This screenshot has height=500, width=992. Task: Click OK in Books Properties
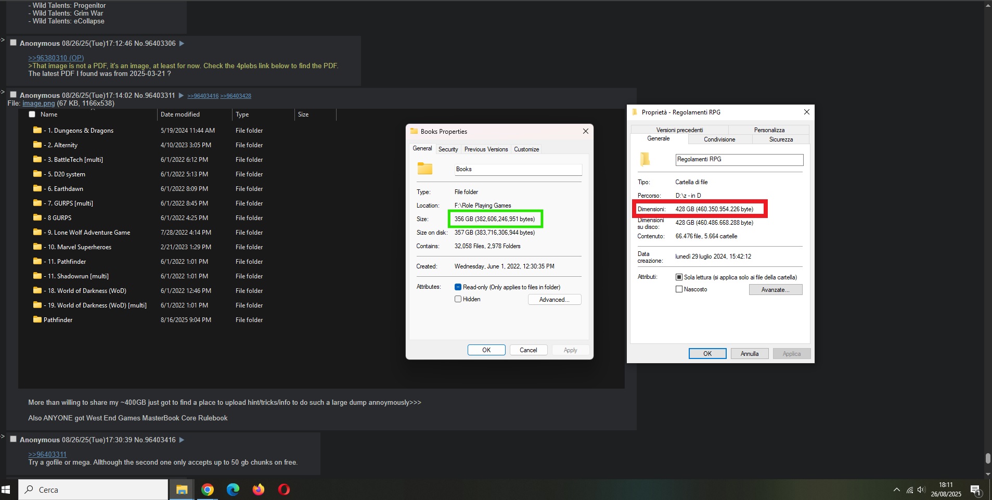pos(486,350)
